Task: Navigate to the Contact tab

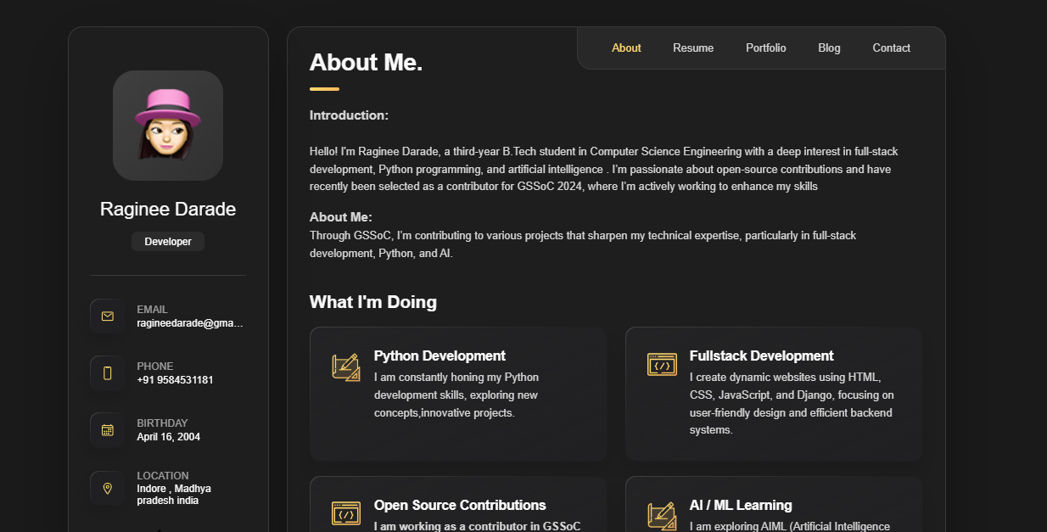Action: 891,48
